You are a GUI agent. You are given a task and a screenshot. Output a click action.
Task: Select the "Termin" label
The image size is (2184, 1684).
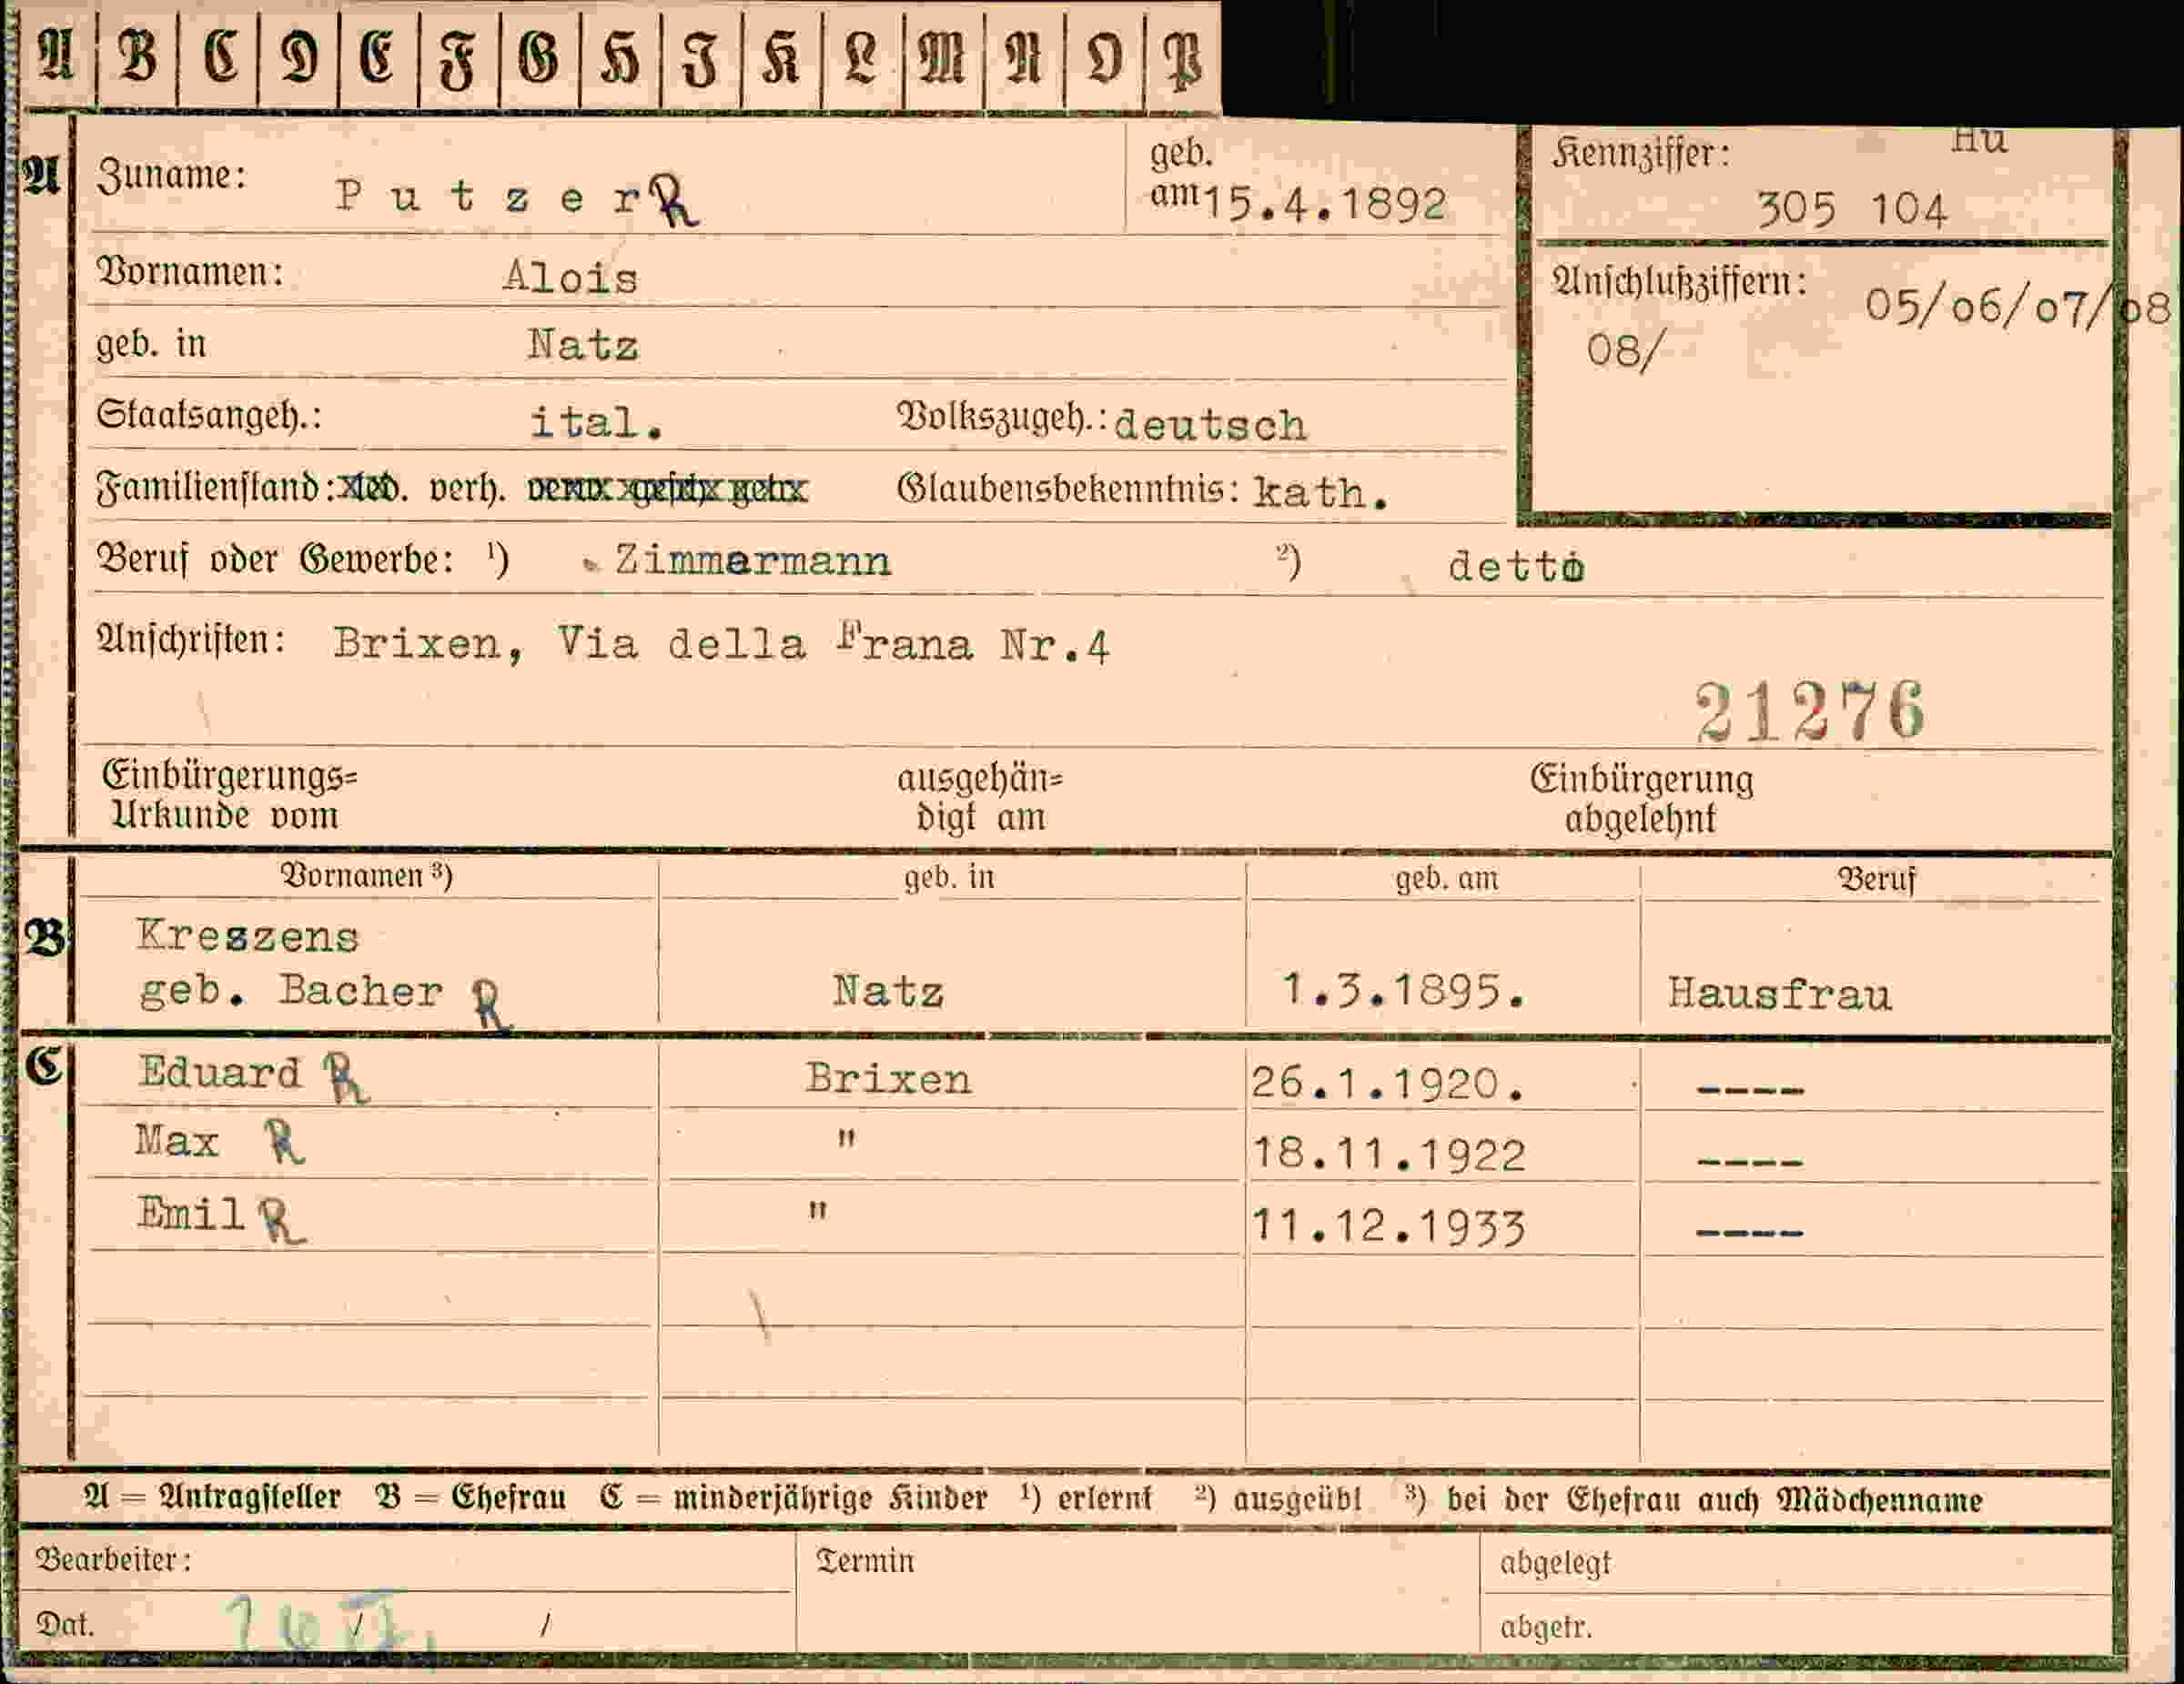(x=865, y=1561)
